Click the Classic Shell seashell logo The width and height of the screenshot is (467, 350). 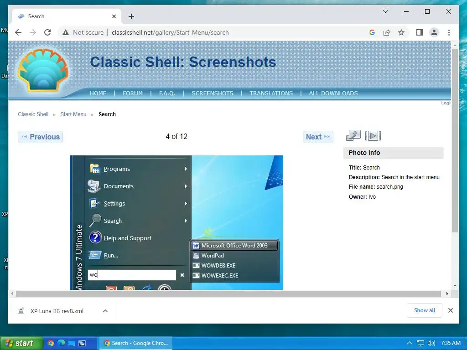coord(43,70)
